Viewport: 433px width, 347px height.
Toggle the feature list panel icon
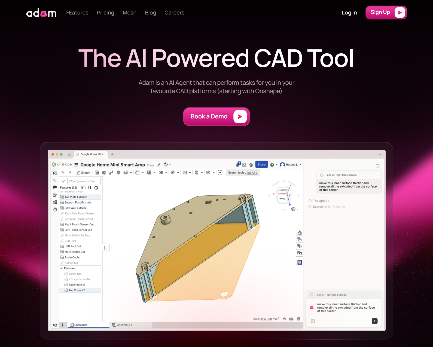coord(55,173)
